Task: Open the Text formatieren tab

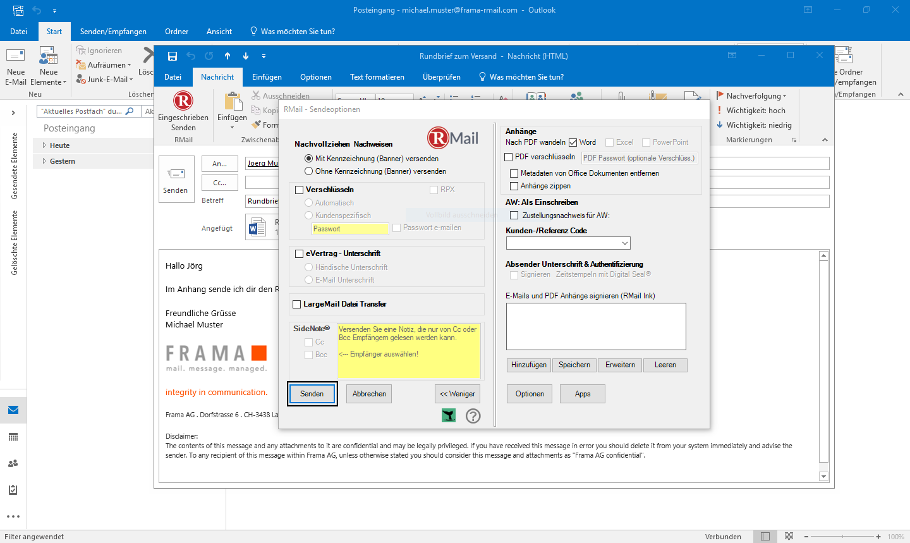Action: click(x=377, y=77)
